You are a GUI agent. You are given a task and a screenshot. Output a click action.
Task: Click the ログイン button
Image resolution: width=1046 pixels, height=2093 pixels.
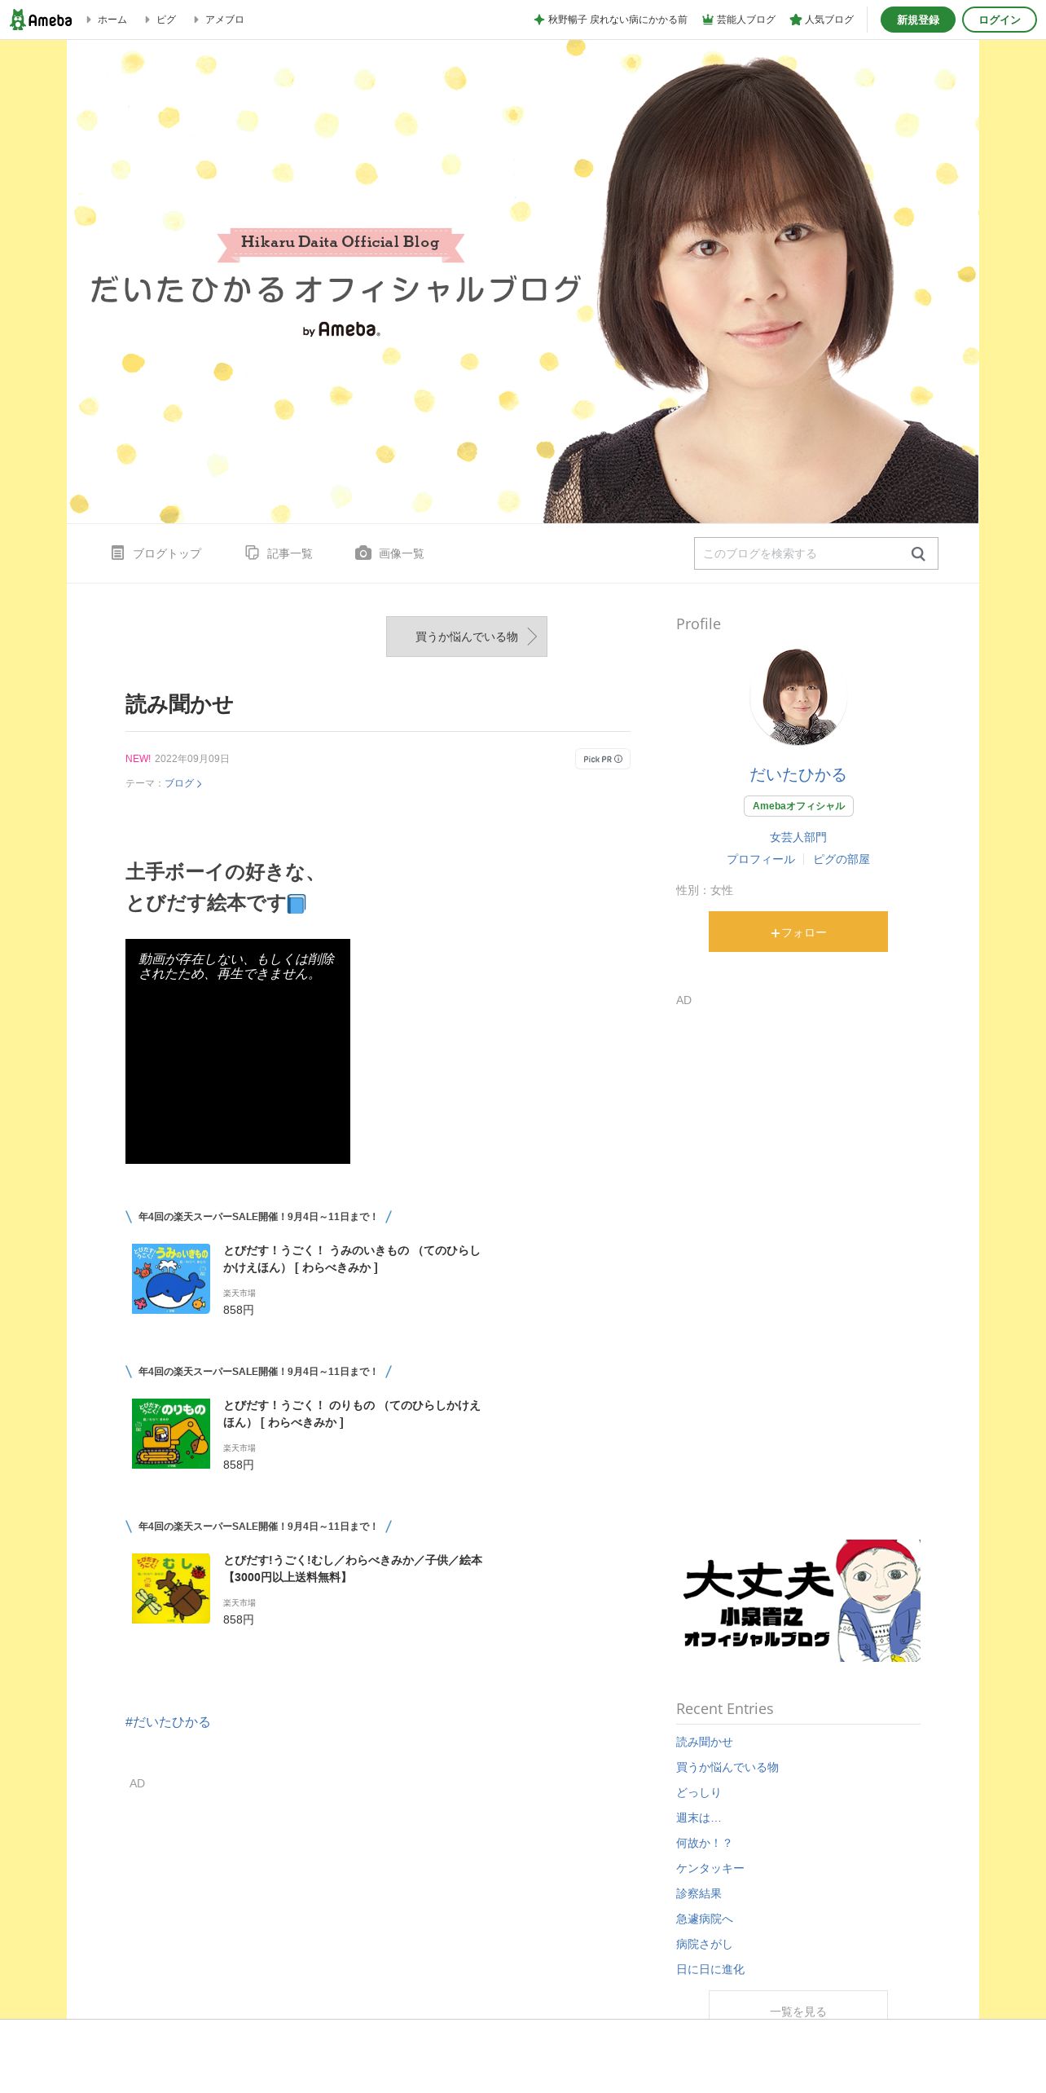(1000, 20)
